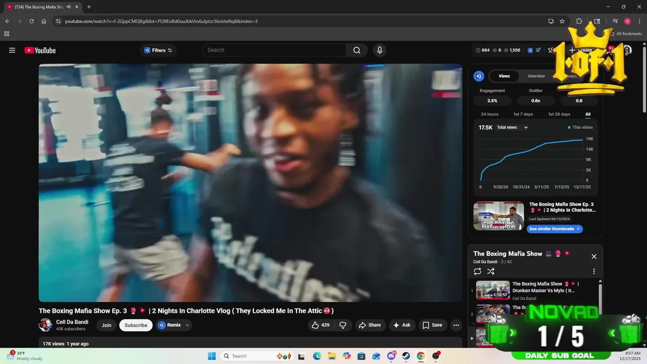The width and height of the screenshot is (647, 364).
Task: Close the Boxing Mafia Show playlist panel
Action: tap(594, 256)
